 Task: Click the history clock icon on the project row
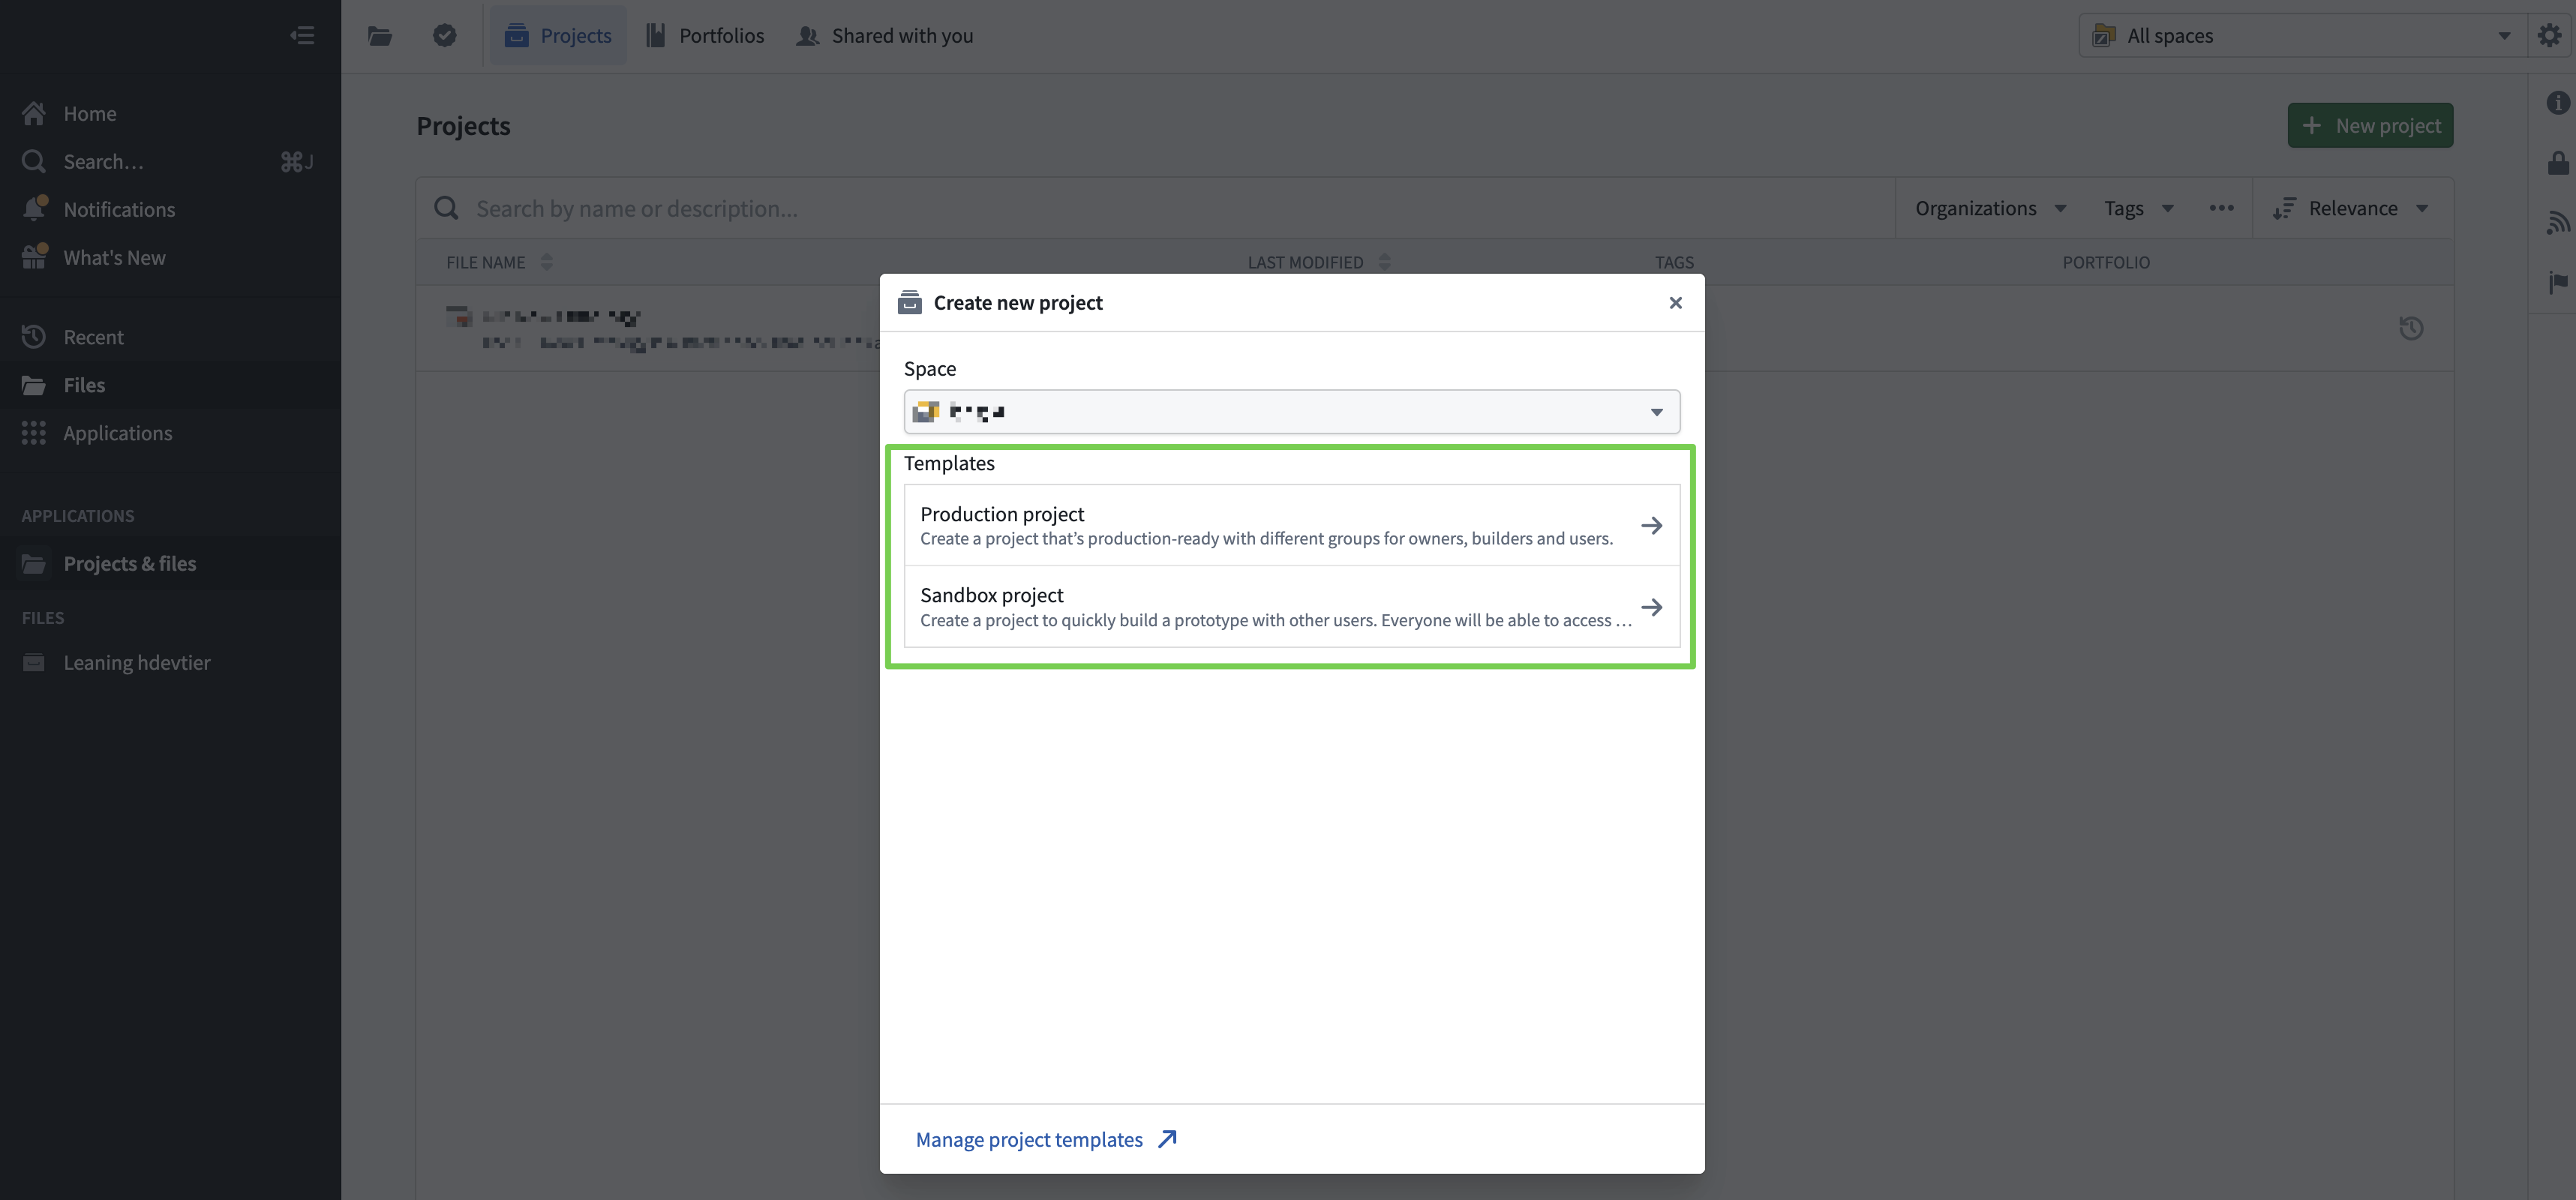coord(2411,328)
